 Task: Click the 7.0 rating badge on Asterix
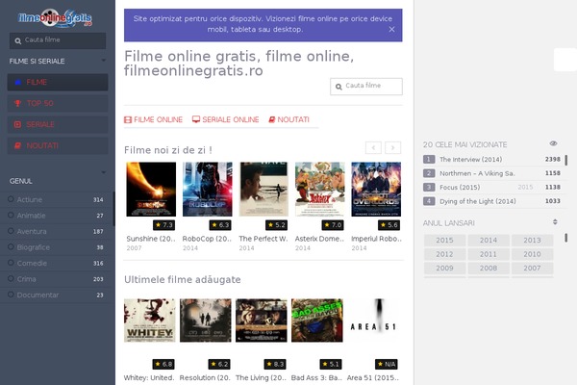point(333,225)
